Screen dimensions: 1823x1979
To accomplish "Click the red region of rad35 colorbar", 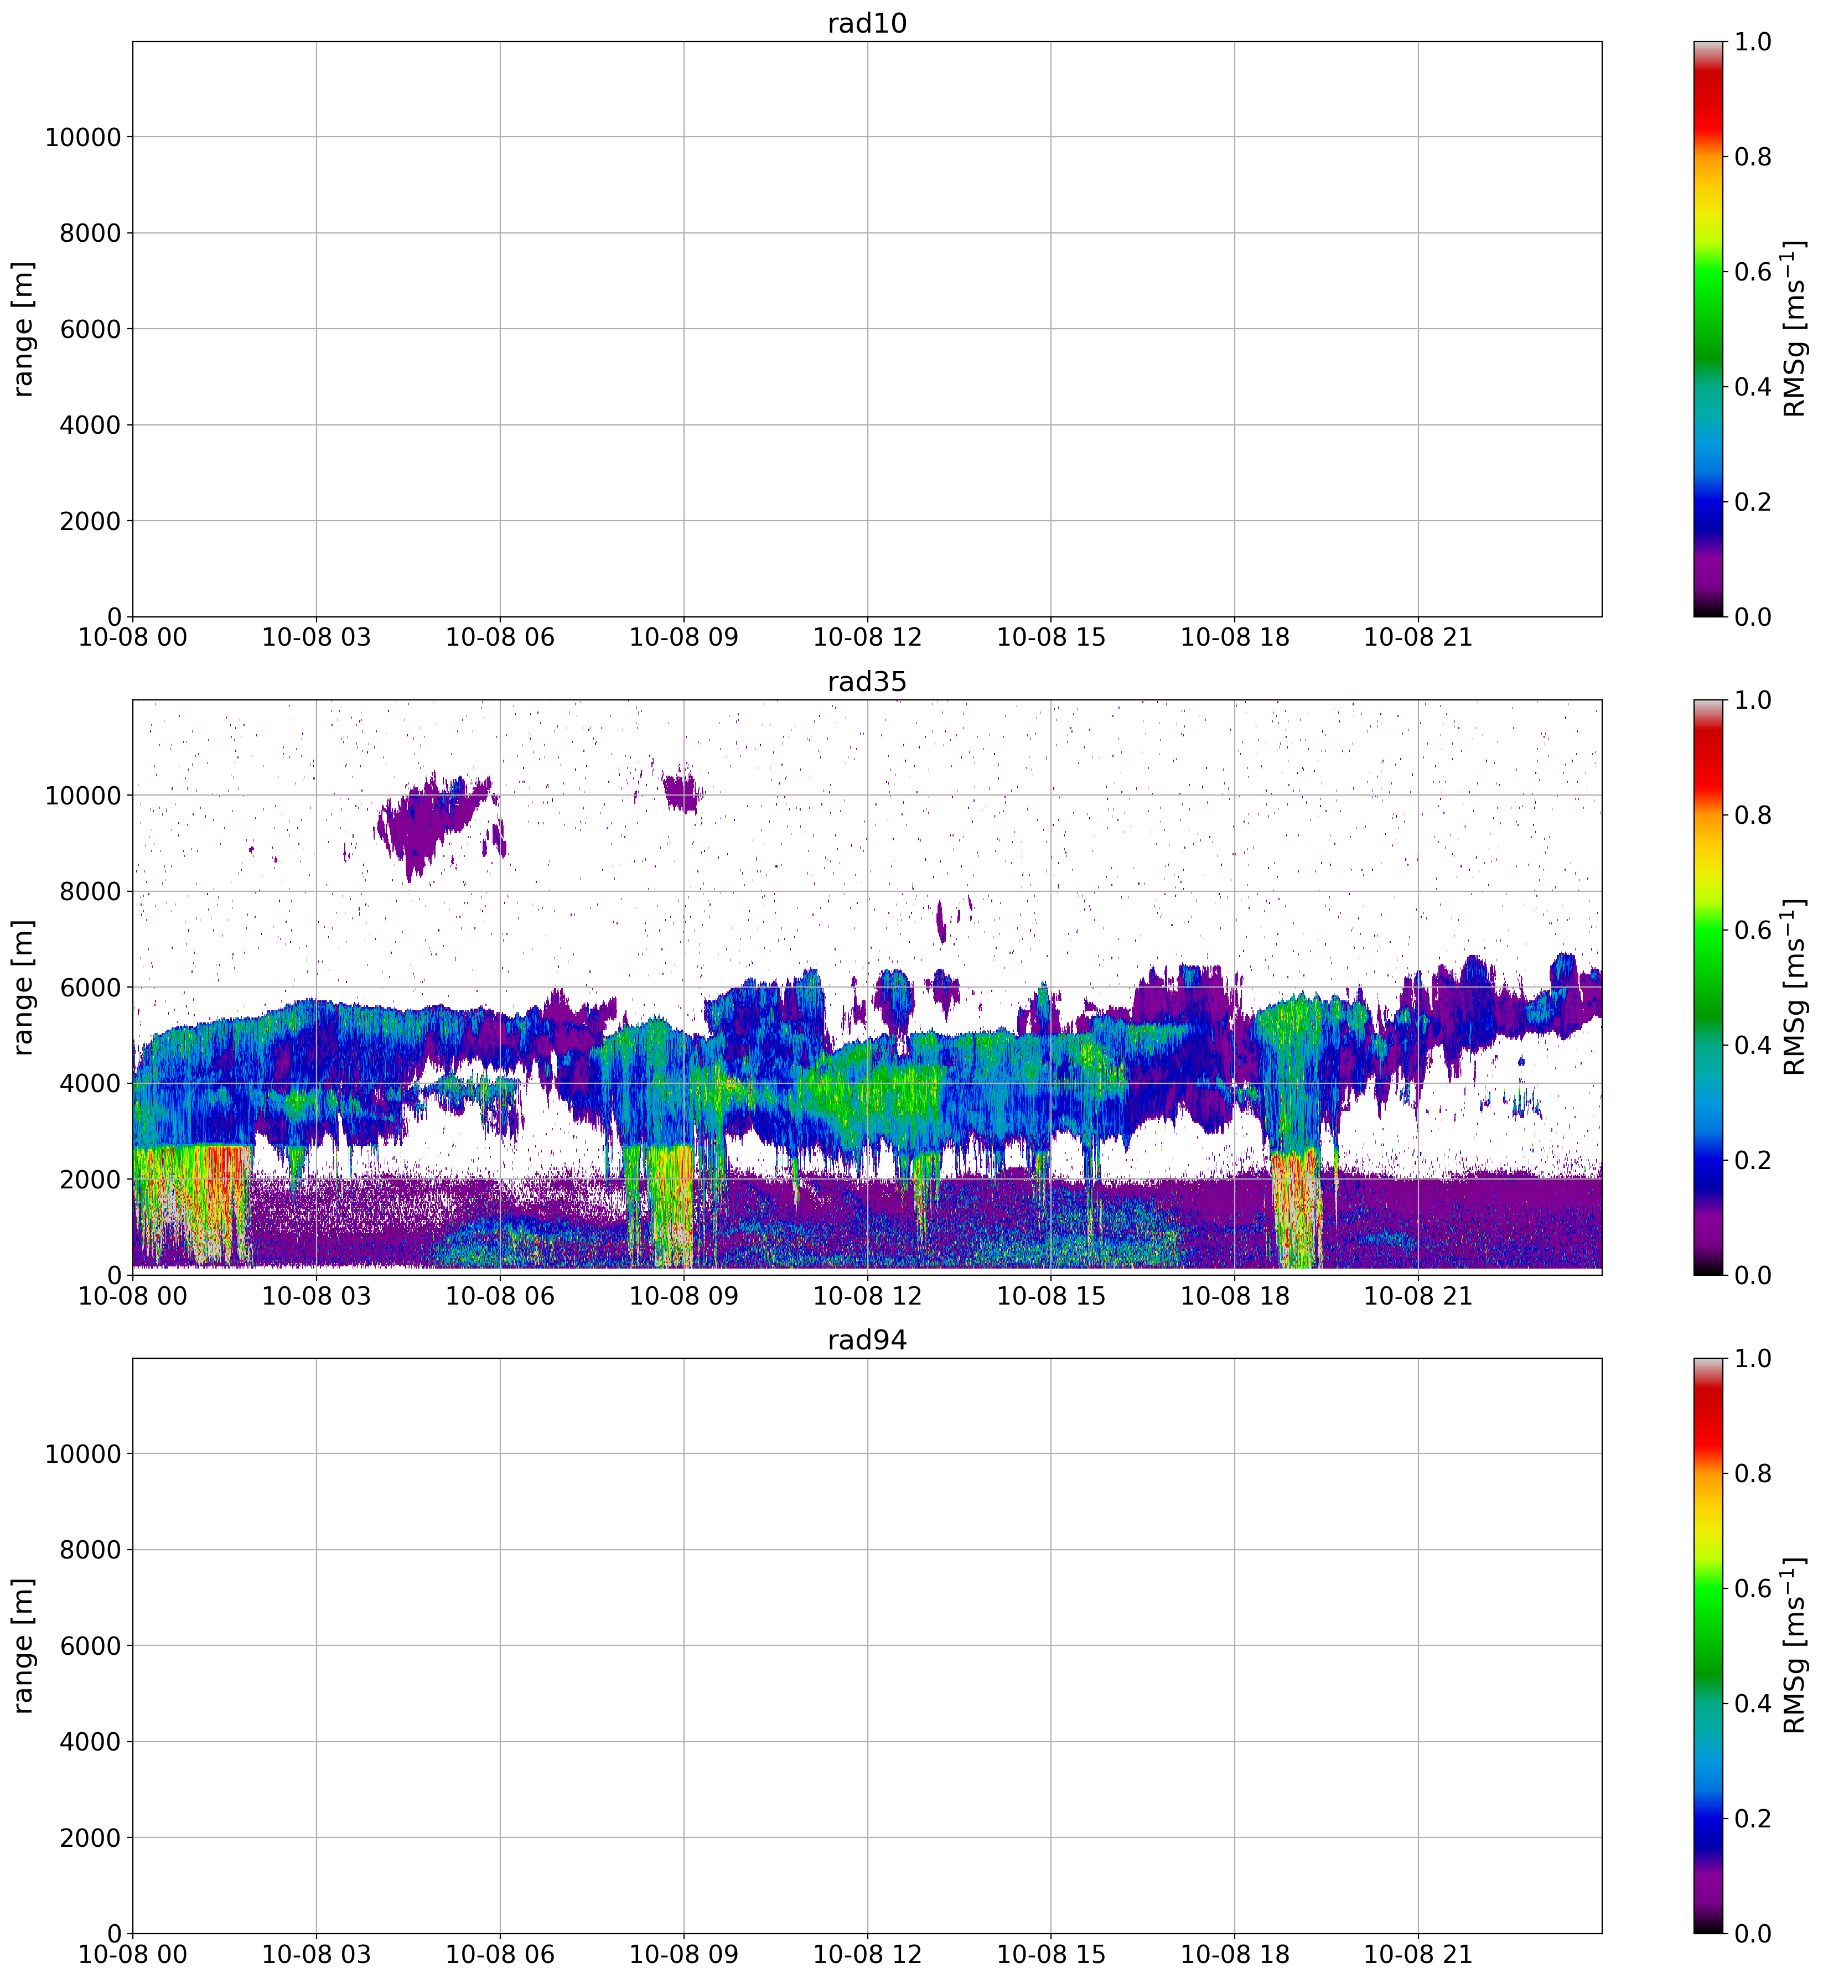I will pyautogui.click(x=1708, y=757).
